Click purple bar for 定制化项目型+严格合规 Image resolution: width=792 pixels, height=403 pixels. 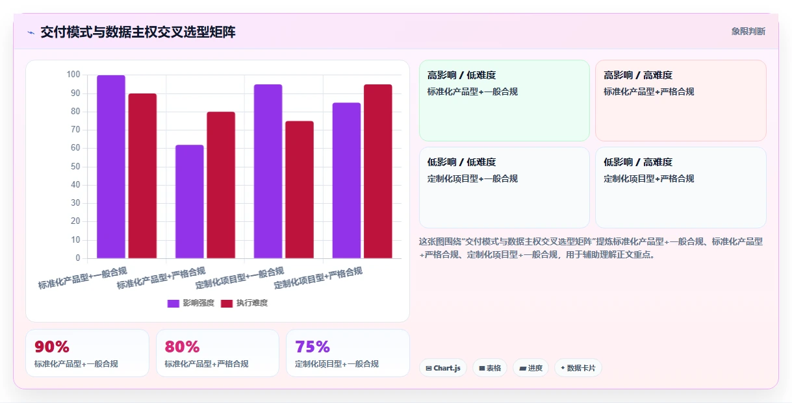tap(347, 180)
